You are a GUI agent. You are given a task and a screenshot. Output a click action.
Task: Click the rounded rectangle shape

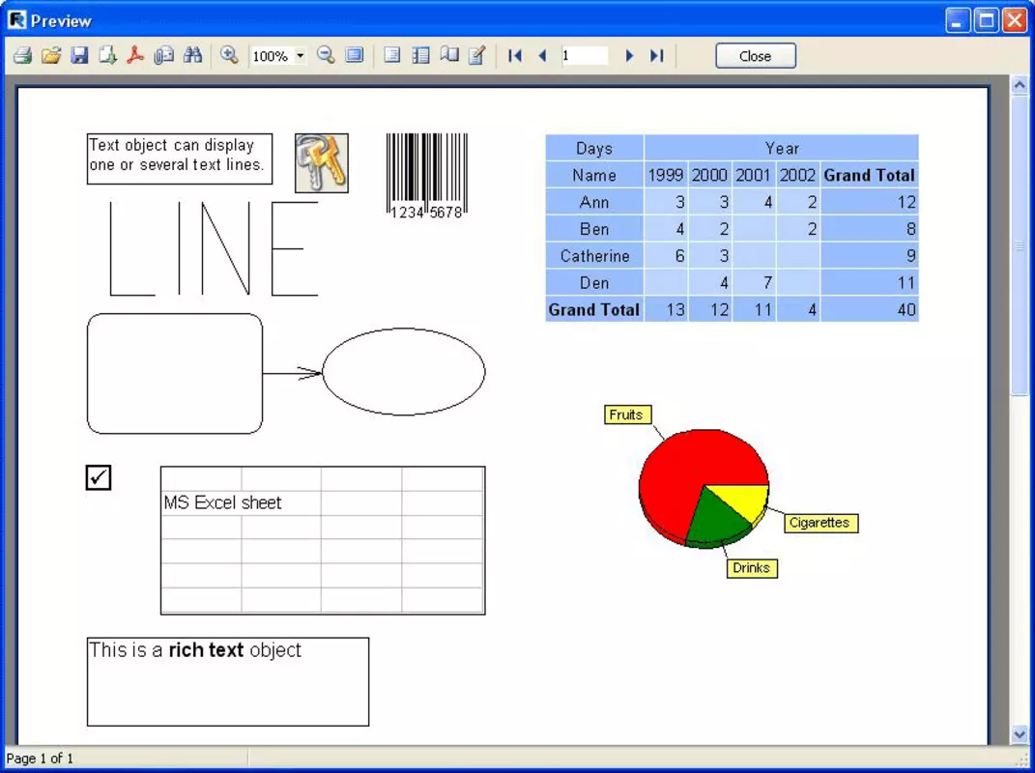175,374
